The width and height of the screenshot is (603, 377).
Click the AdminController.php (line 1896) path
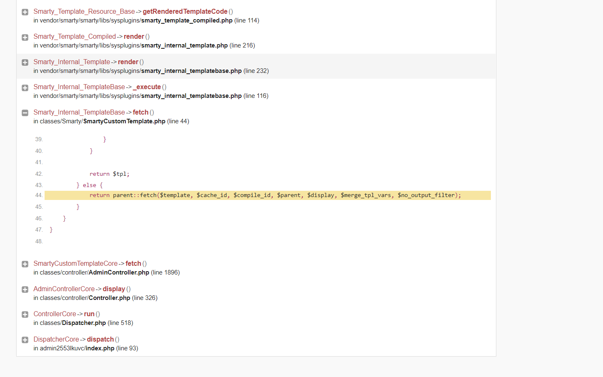click(107, 272)
